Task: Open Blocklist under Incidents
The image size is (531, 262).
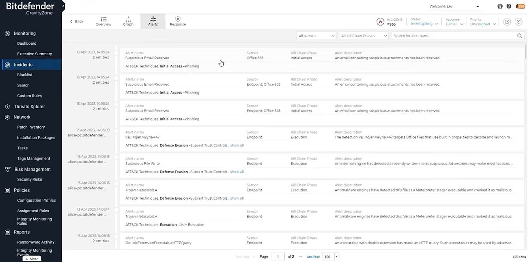Action: pyautogui.click(x=25, y=75)
